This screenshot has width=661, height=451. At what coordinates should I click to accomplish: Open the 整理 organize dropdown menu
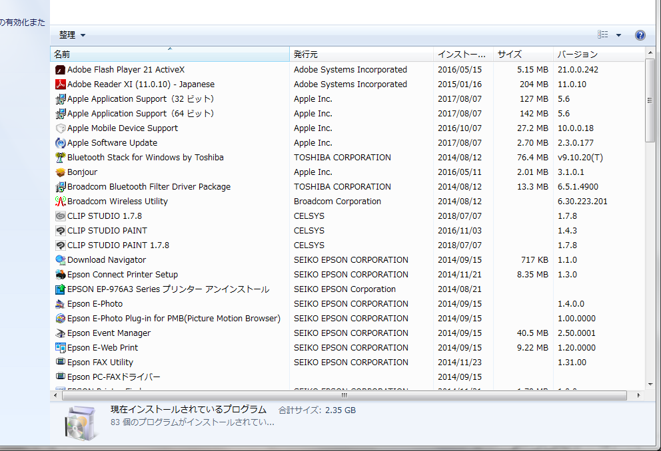click(72, 35)
